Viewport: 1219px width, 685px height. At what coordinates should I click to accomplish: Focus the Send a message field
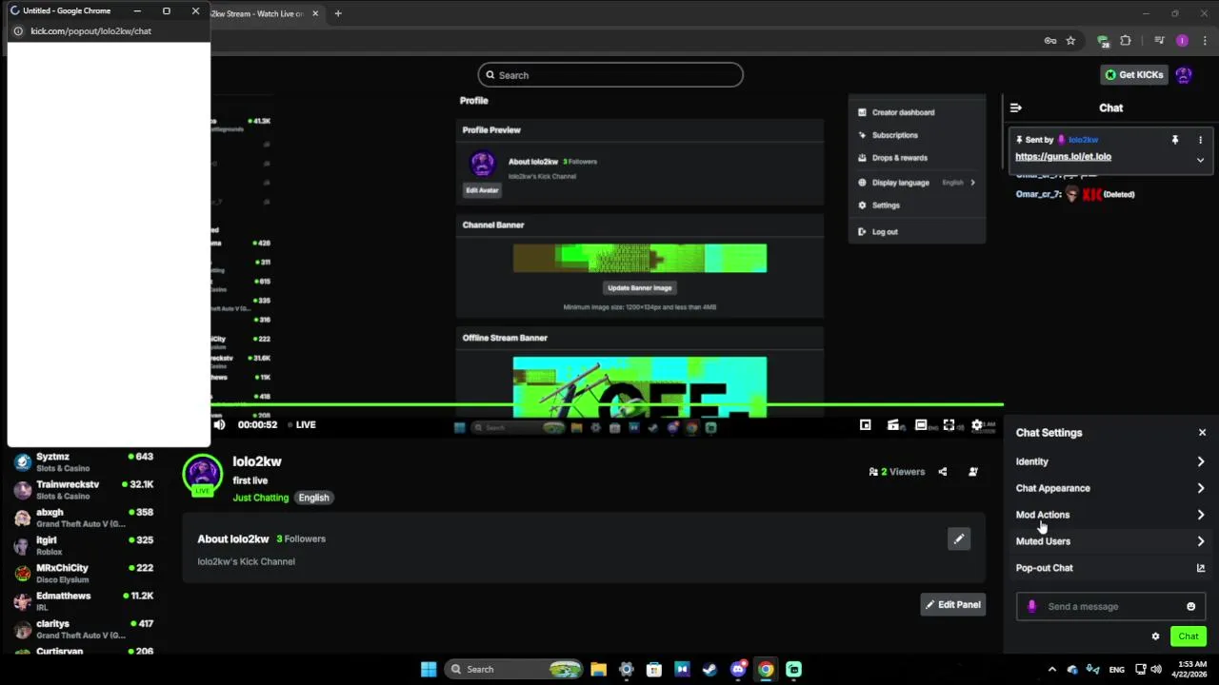click(1110, 606)
